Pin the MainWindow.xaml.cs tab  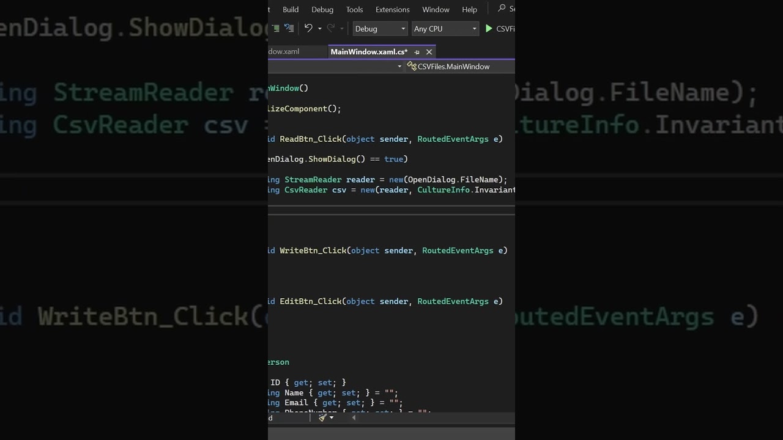(x=417, y=52)
